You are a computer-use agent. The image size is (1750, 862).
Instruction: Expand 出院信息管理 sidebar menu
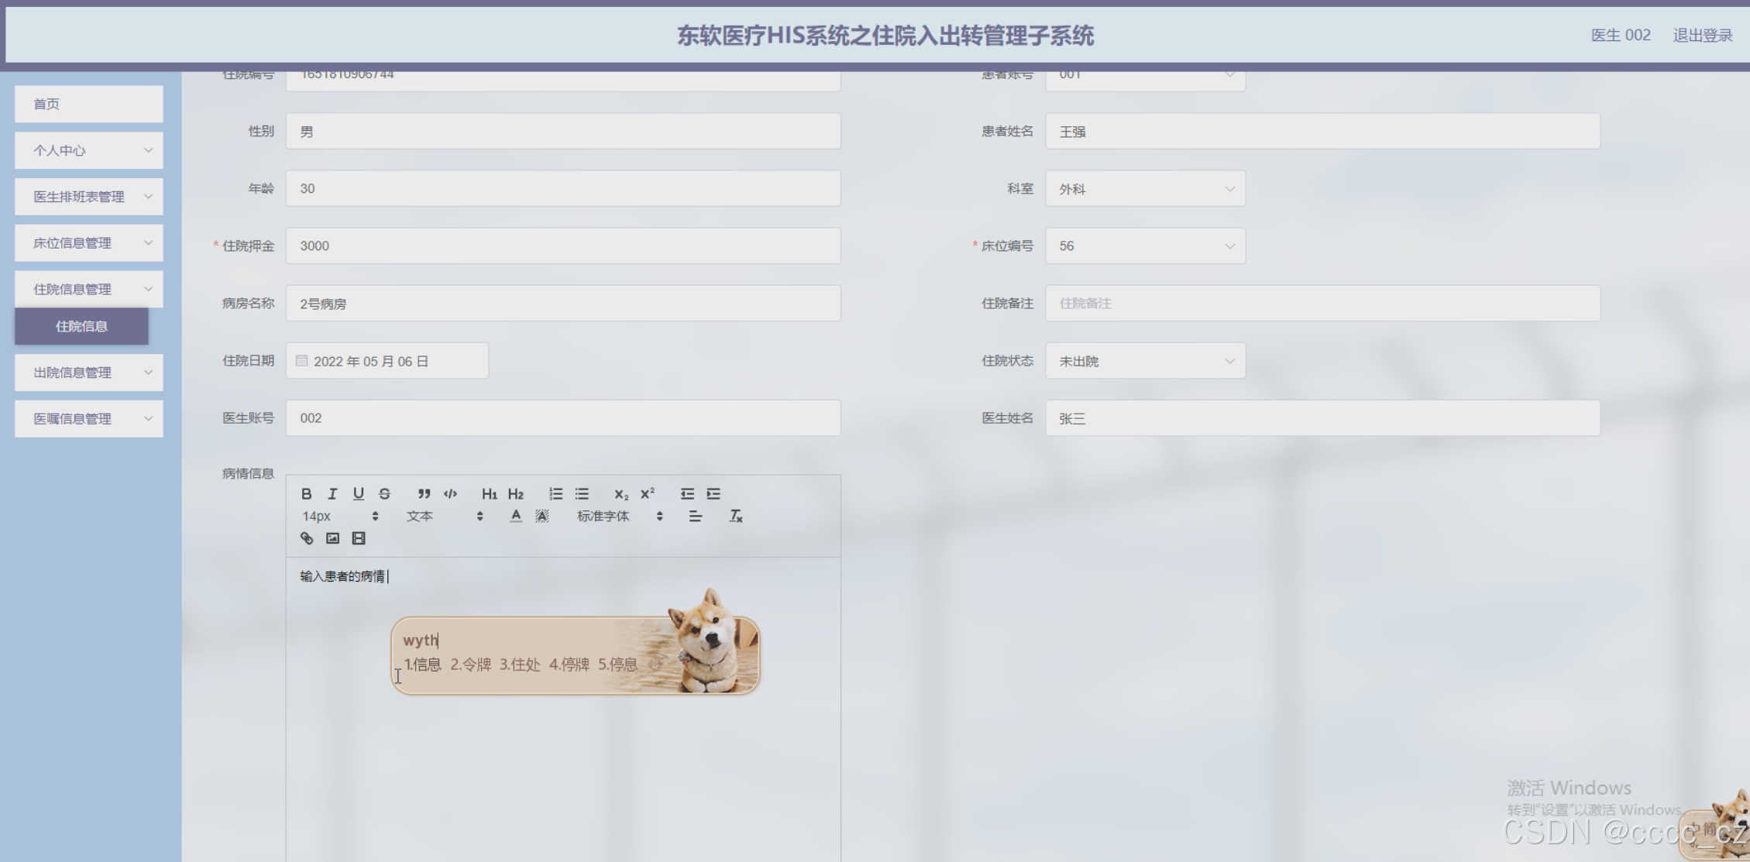coord(88,373)
